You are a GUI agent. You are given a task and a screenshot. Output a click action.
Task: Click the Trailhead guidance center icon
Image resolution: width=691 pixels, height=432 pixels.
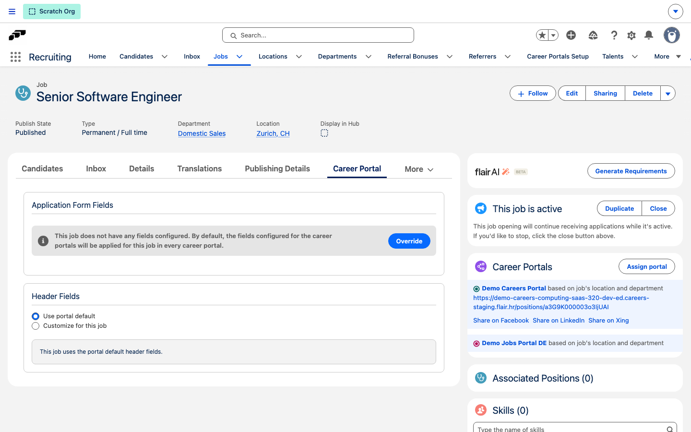[x=593, y=35]
